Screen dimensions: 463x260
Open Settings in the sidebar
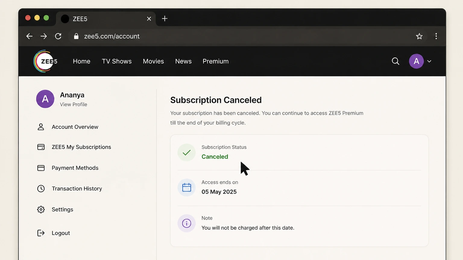pyautogui.click(x=62, y=209)
